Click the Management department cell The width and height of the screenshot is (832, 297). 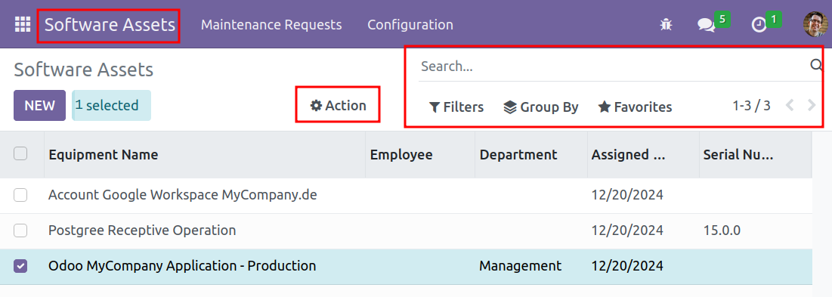pyautogui.click(x=520, y=266)
